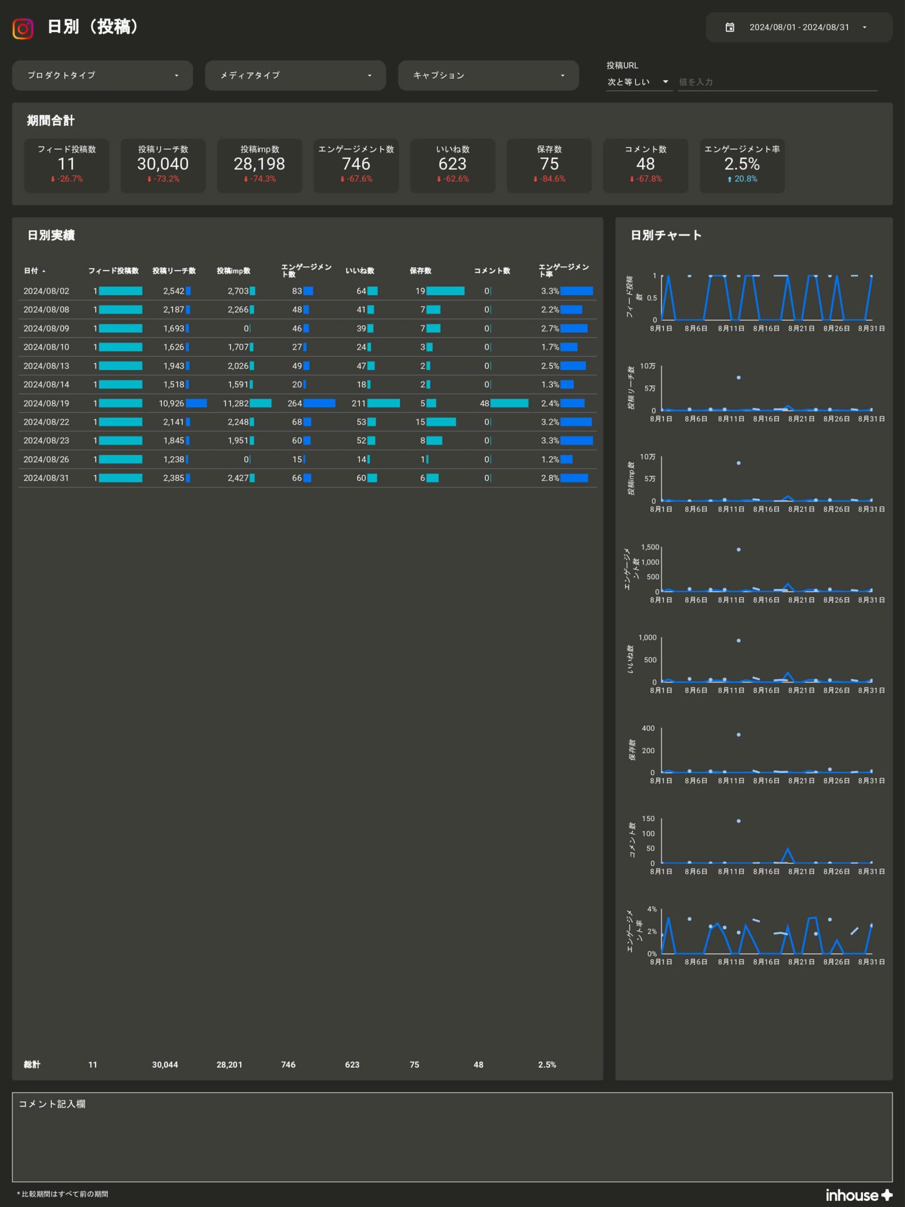Sort by いいね数 column header

(360, 271)
